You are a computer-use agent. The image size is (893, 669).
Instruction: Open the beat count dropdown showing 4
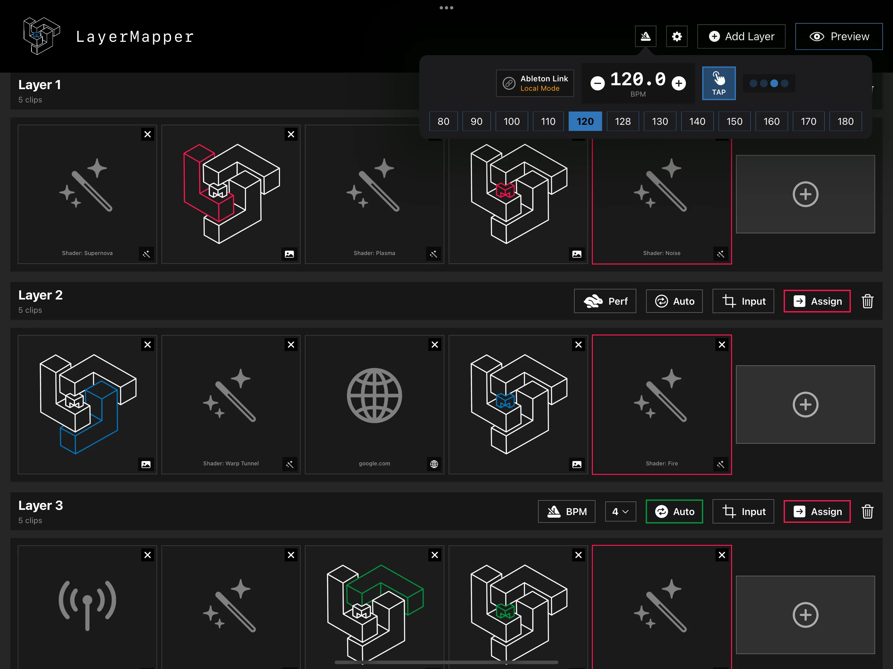tap(620, 512)
